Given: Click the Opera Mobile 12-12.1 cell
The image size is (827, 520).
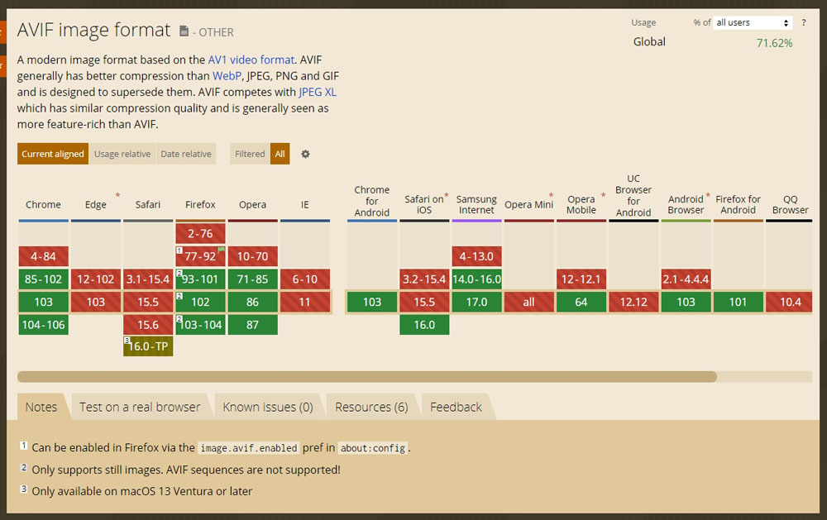Looking at the screenshot, I should click(581, 279).
